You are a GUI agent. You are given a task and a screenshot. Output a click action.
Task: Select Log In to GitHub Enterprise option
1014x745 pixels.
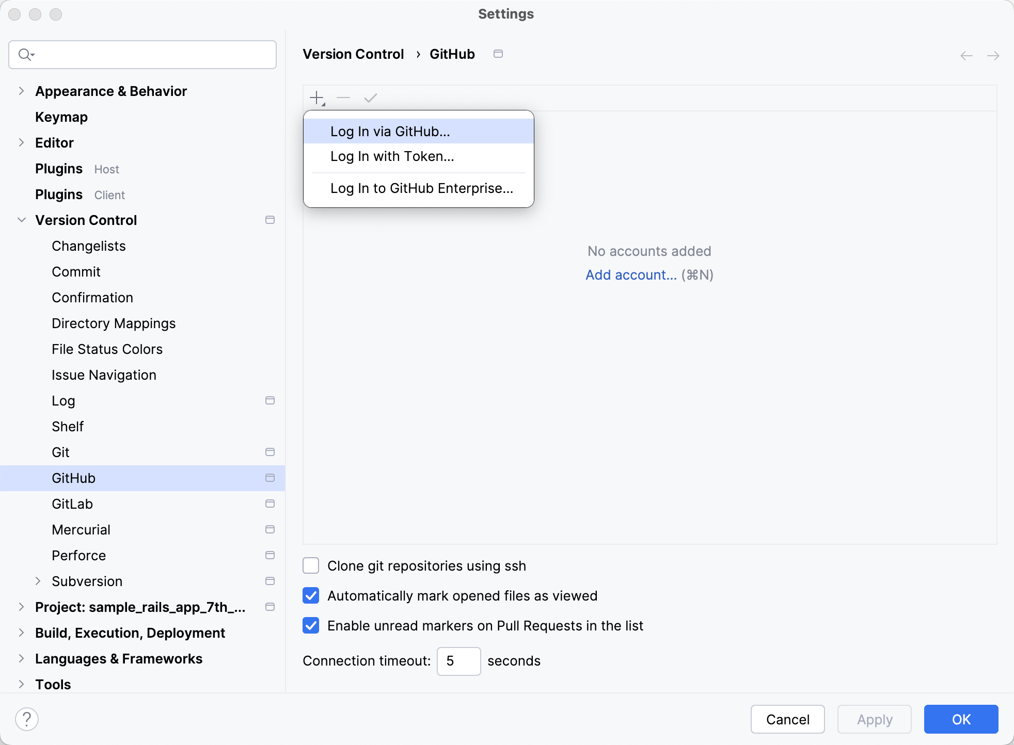tap(421, 188)
